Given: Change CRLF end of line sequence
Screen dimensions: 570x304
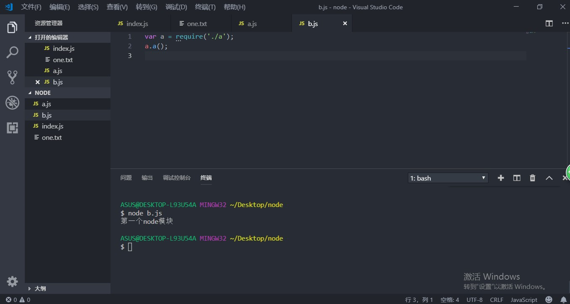Looking at the screenshot, I should 496,300.
